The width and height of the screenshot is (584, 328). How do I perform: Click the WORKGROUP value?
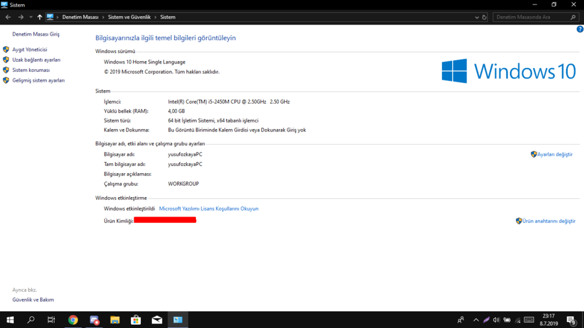[x=183, y=183]
